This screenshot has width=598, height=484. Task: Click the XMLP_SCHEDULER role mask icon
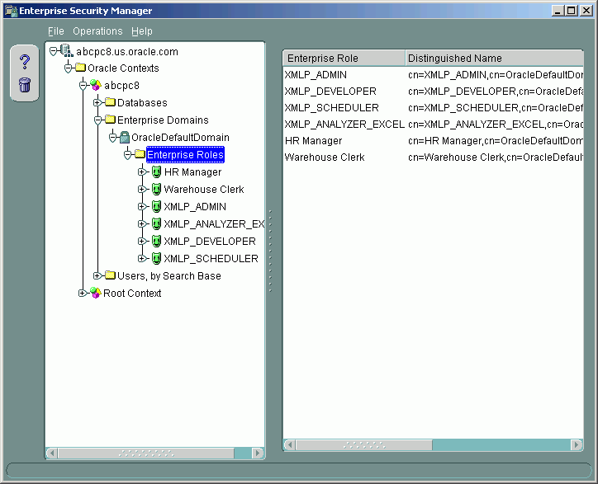pos(156,258)
